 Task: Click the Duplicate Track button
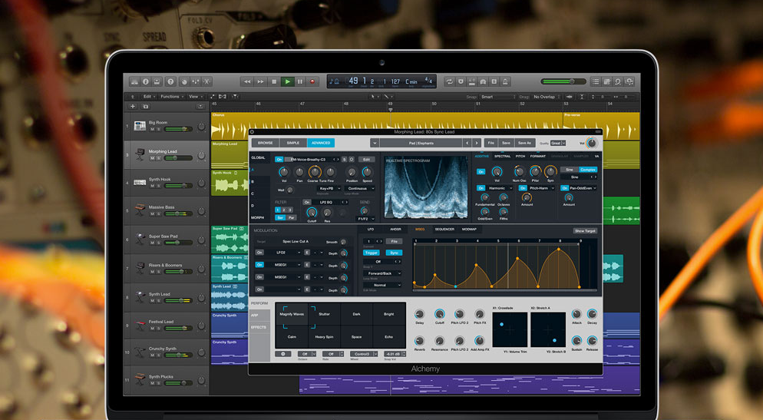point(145,107)
